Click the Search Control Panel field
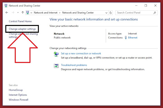The height and width of the screenshot is (108, 163). click(x=136, y=13)
